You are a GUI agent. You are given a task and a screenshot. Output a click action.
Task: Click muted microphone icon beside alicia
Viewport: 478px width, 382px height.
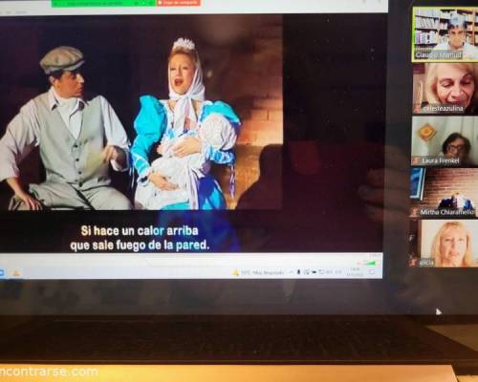[414, 263]
